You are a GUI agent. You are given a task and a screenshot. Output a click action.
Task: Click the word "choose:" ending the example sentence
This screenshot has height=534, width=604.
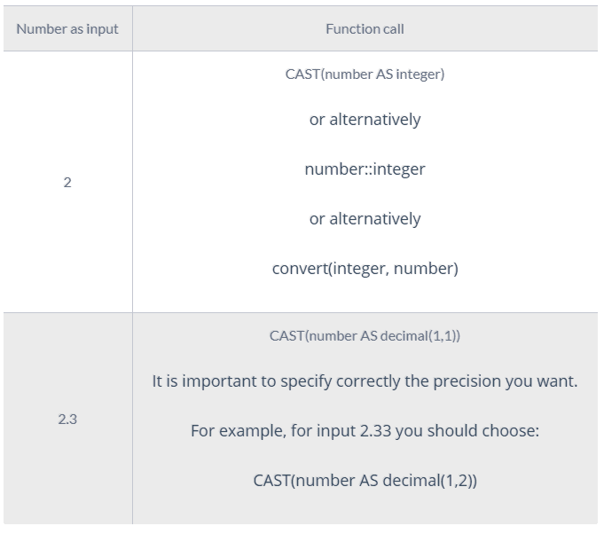pos(511,431)
